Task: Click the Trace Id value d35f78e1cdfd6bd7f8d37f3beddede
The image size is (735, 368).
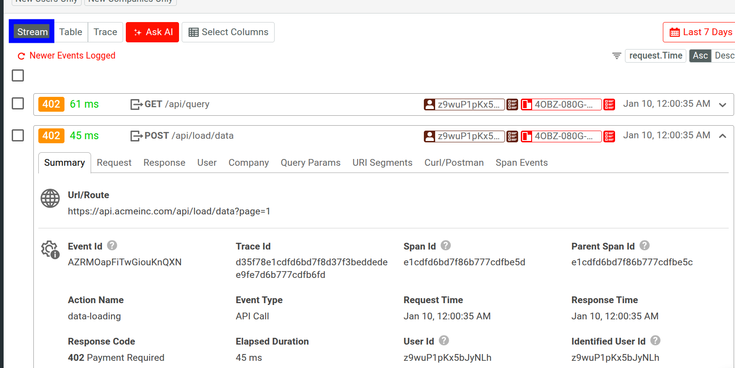Action: pyautogui.click(x=312, y=268)
